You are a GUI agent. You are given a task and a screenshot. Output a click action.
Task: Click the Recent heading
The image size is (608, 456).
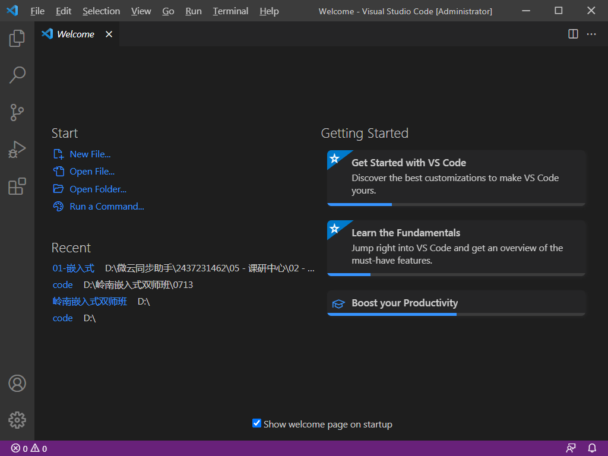pos(71,248)
